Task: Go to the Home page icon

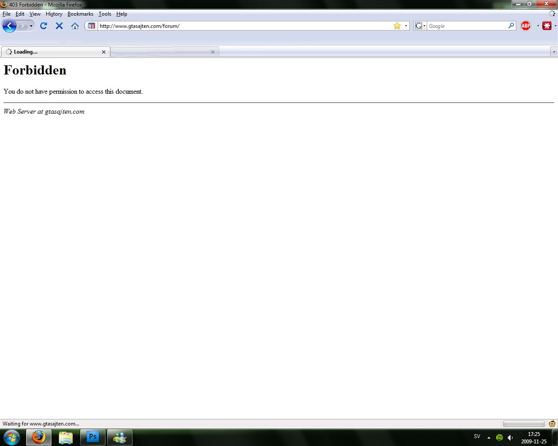Action: tap(75, 26)
